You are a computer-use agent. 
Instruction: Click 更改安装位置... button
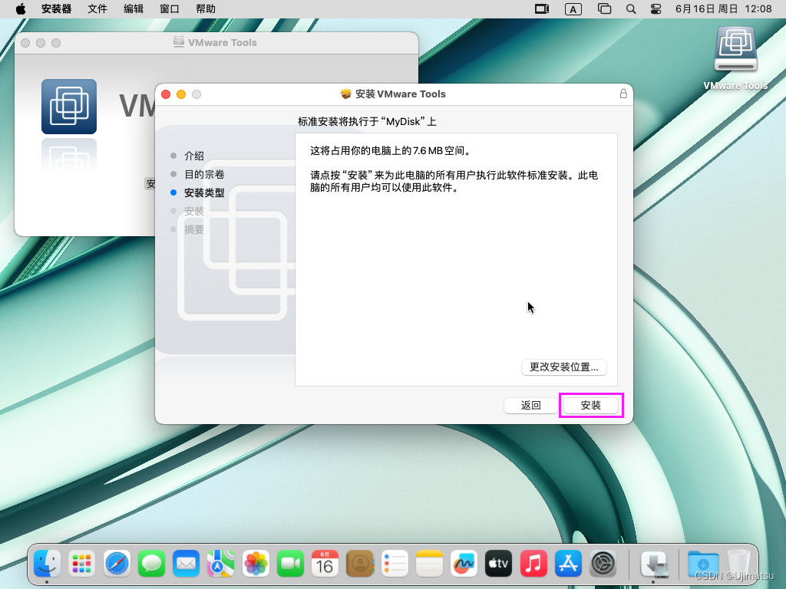[x=564, y=367]
